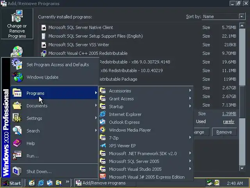Open the Settings menu item
This screenshot has width=250, height=188.
54,118
